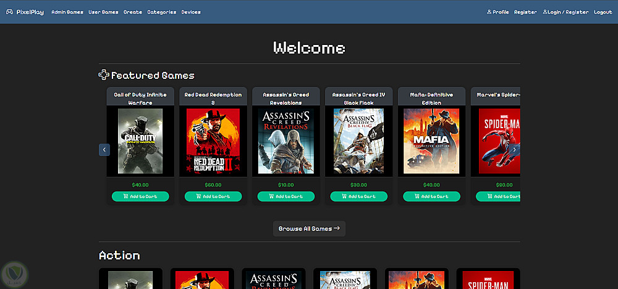Advance carousel with next arrow
This screenshot has width=618, height=289.
[514, 149]
